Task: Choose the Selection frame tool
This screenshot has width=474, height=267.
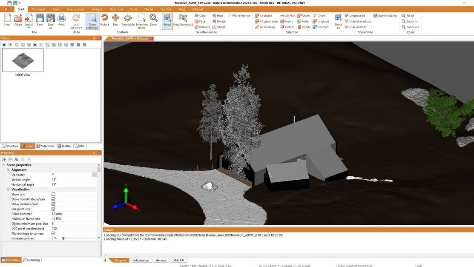Action: coord(141,21)
